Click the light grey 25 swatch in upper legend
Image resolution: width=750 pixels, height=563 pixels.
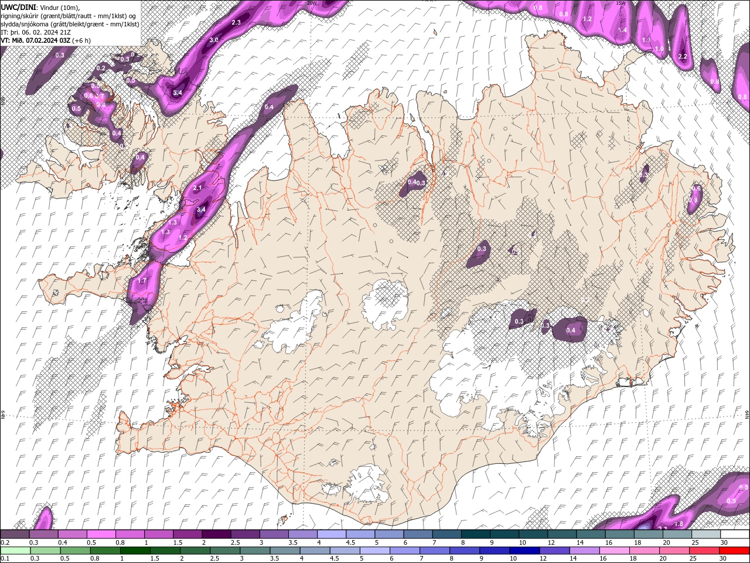coord(705,534)
